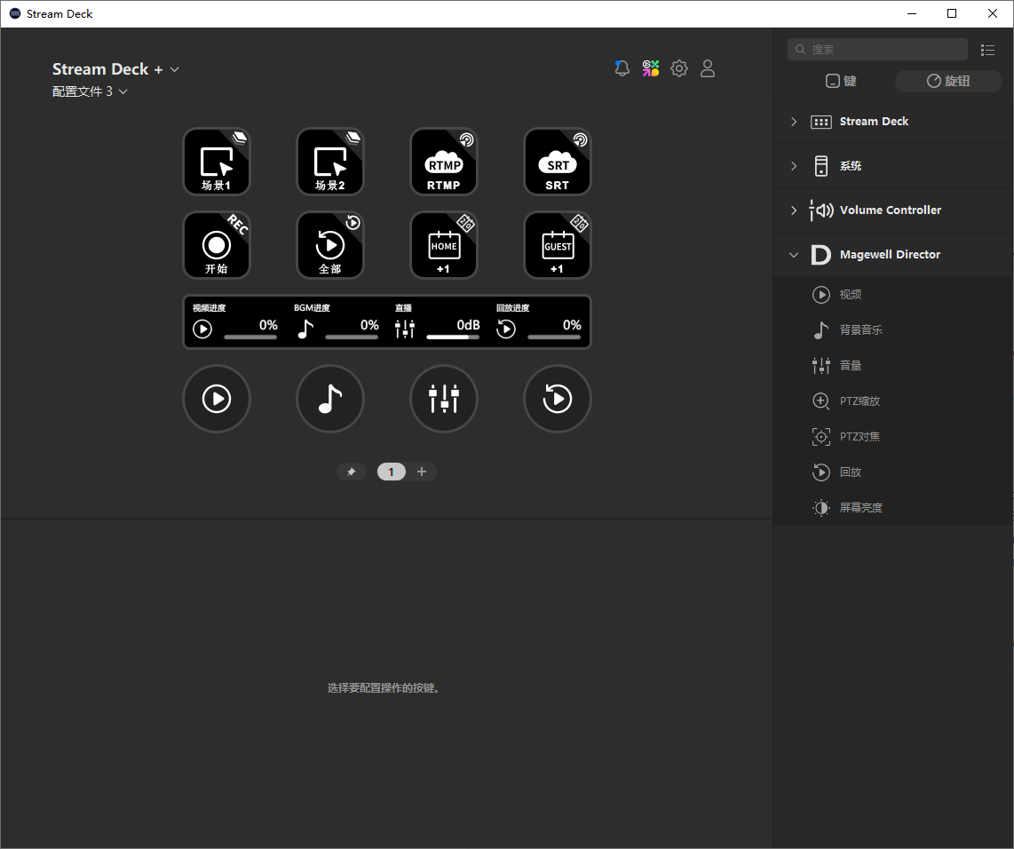Image resolution: width=1014 pixels, height=849 pixels.
Task: Select the SRT streaming key
Action: [x=557, y=162]
